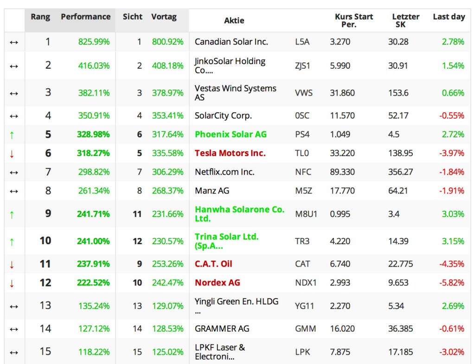Click the down arrow beside Tesla Motors Inc.

(13, 154)
